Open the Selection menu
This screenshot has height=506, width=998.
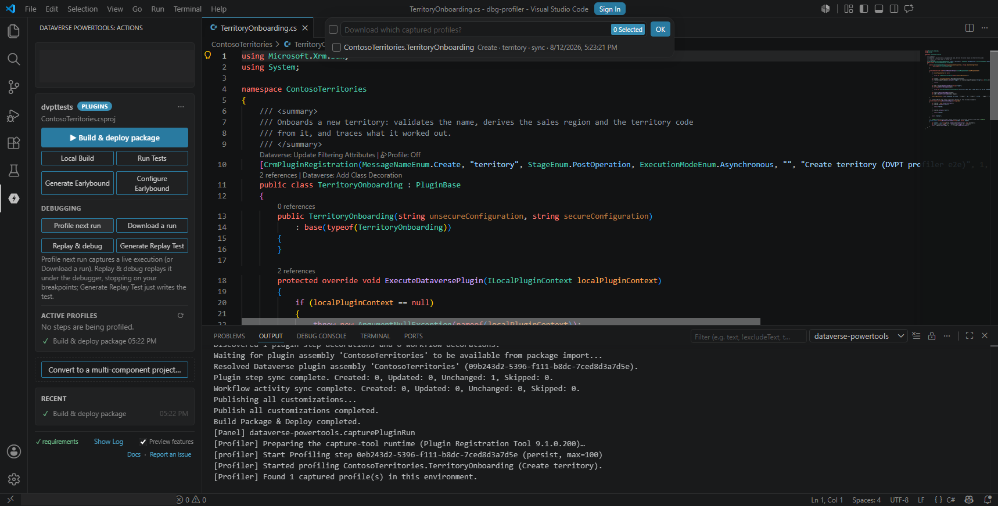click(x=82, y=9)
